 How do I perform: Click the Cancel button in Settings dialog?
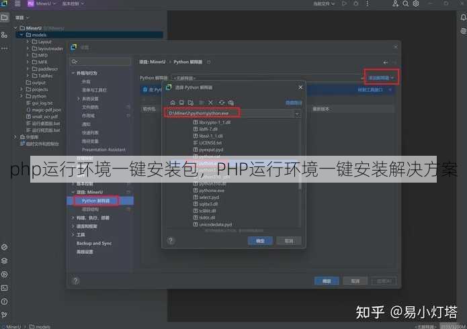355,281
